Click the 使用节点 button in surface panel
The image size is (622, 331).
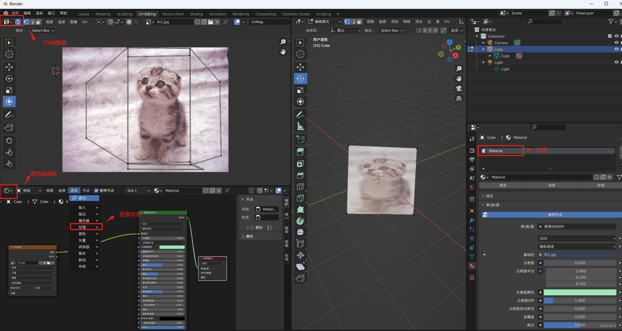(555, 215)
